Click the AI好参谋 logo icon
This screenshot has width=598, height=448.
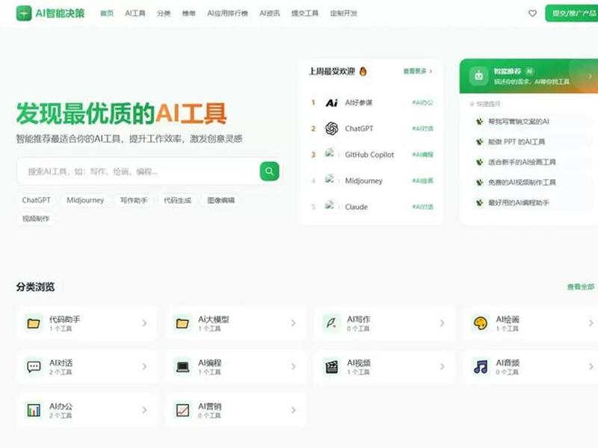tap(331, 102)
